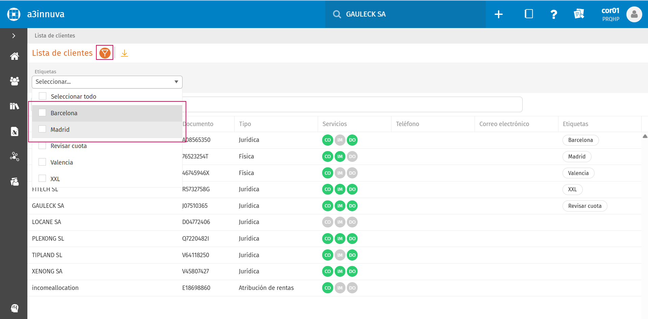
Task: Click the Lista de clientes breadcrumb
Action: (x=55, y=35)
